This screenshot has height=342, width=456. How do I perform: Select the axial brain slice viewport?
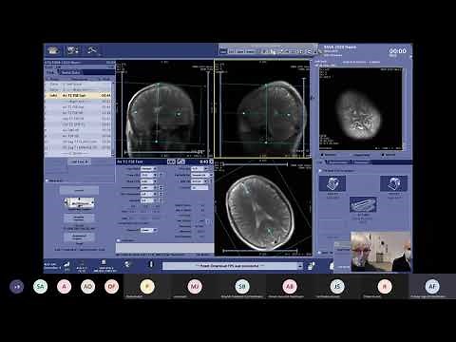click(x=263, y=208)
